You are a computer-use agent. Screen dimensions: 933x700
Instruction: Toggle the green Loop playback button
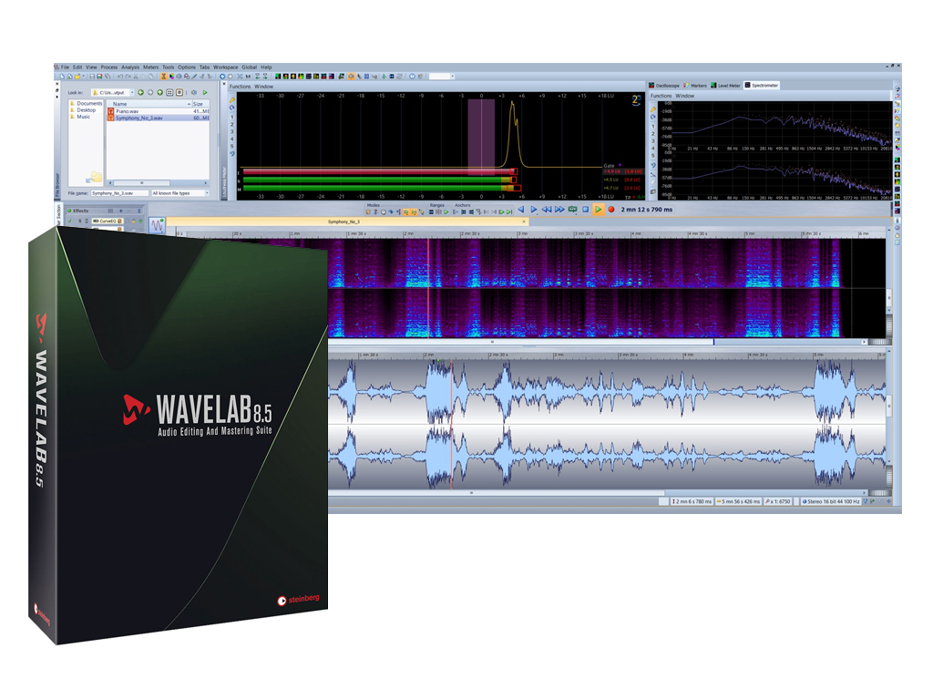[572, 210]
